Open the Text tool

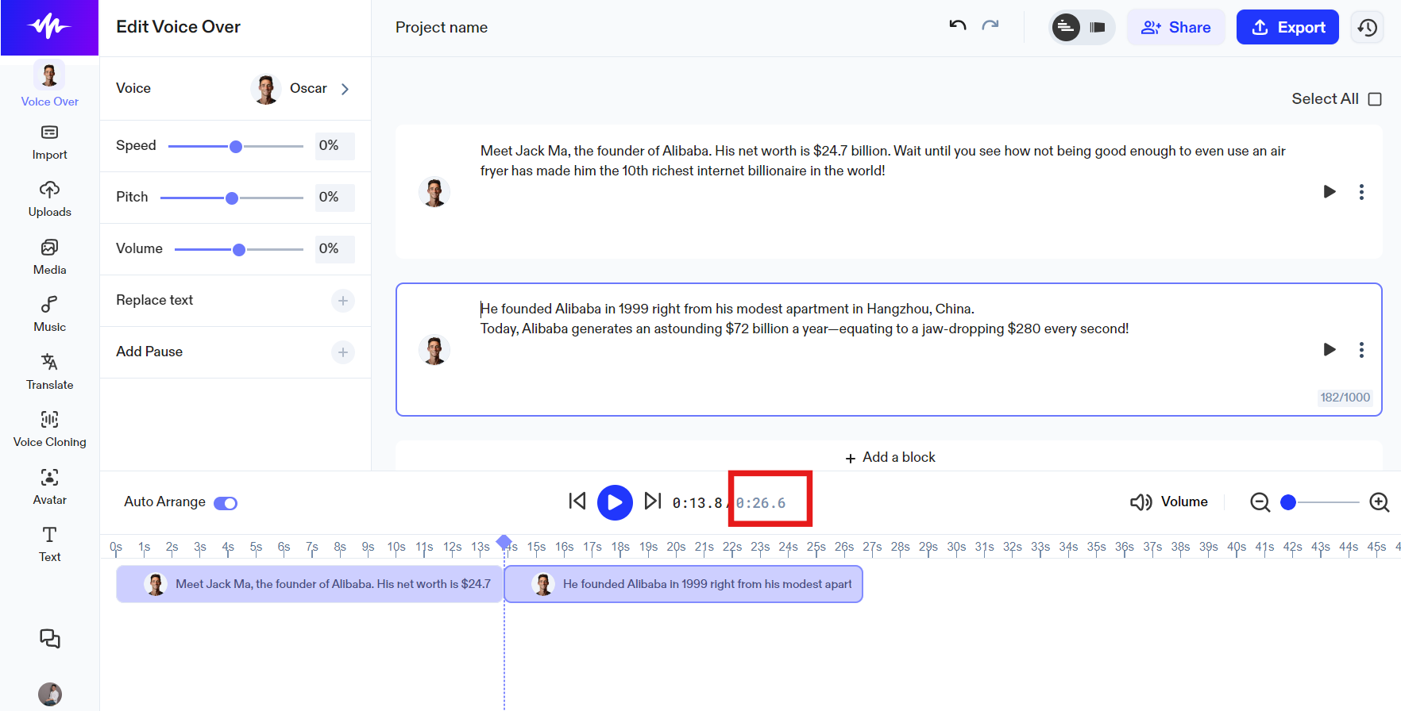(x=49, y=544)
